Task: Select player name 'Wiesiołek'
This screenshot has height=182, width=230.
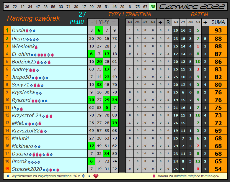Action: click(x=23, y=46)
